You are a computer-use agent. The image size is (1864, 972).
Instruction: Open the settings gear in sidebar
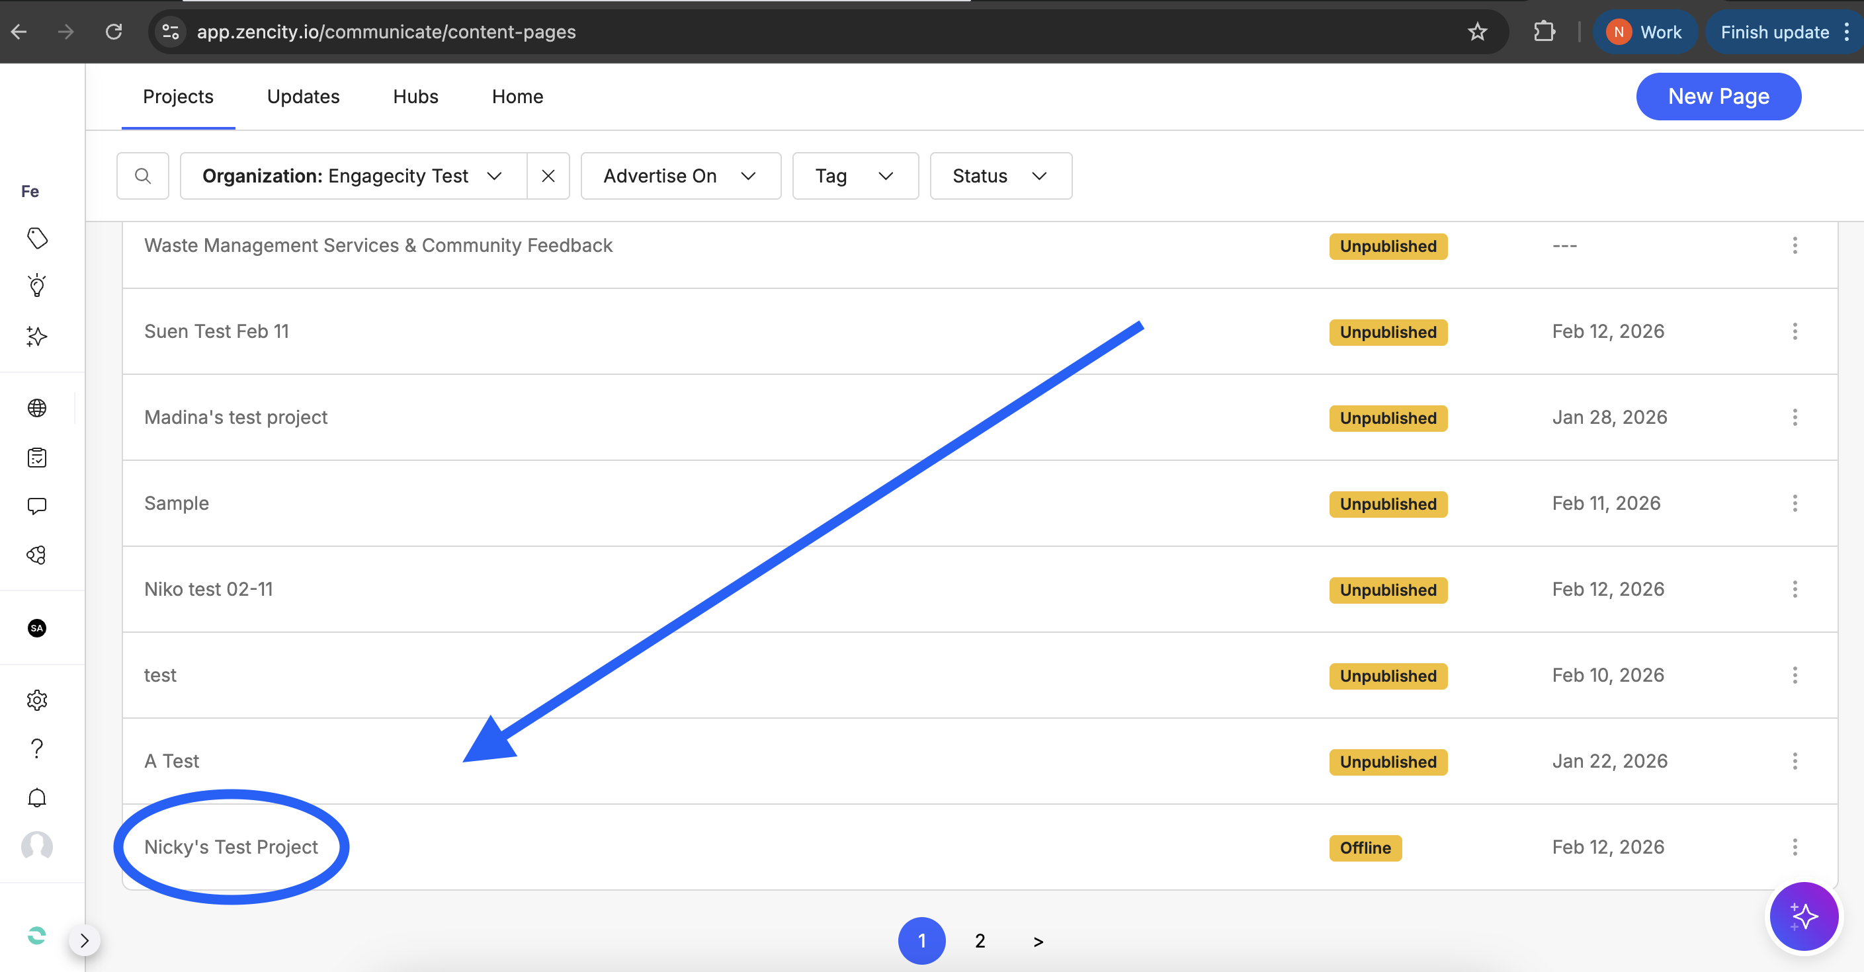[x=37, y=700]
